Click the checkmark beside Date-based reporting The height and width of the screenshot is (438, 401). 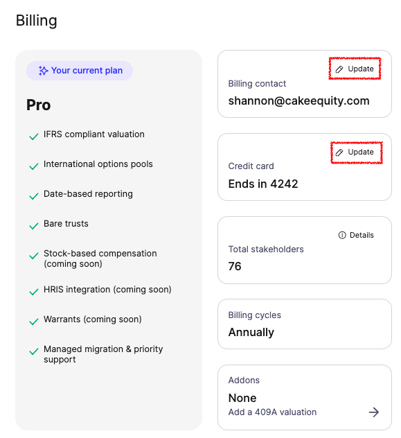pyautogui.click(x=34, y=196)
